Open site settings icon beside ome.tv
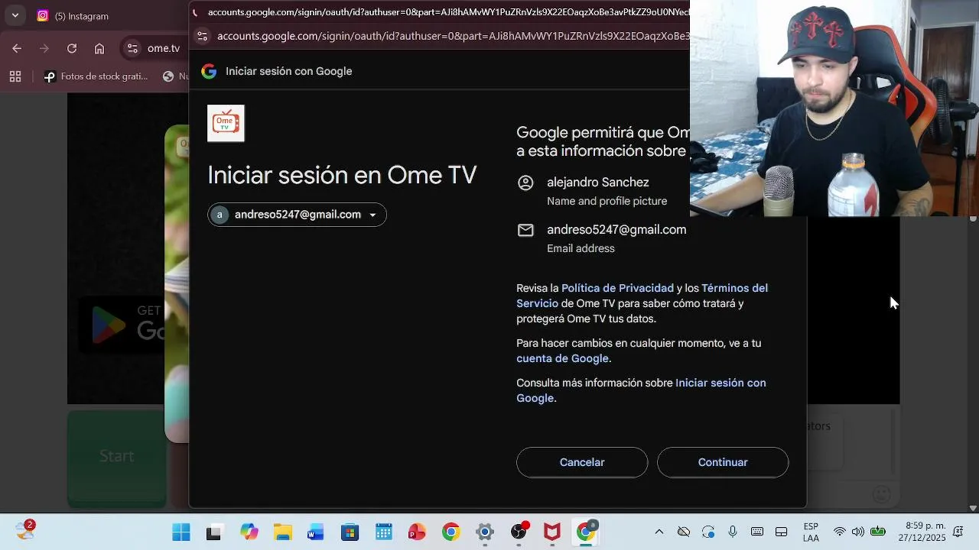Image resolution: width=979 pixels, height=550 pixels. click(132, 48)
